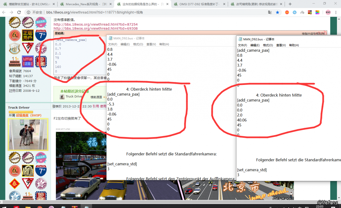
Task: Click the address bar URL field
Action: click(133, 12)
